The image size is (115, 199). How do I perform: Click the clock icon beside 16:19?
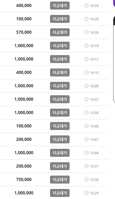(86, 46)
